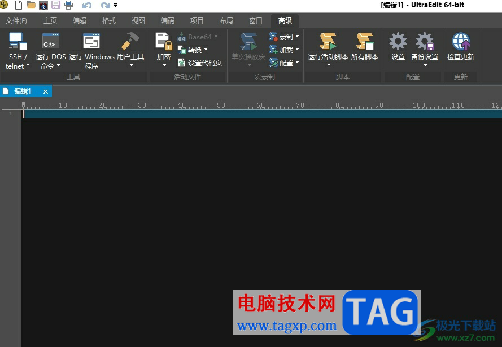The width and height of the screenshot is (502, 347).
Task: Expand the 加载 dropdown arrow
Action: pos(297,50)
